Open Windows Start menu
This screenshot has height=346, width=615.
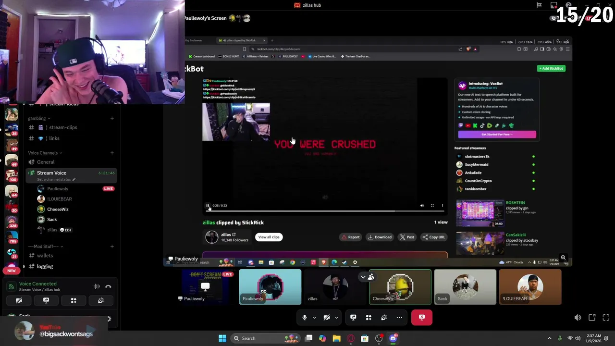tap(222, 338)
